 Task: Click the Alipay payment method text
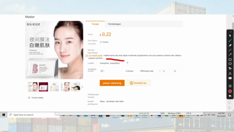point(102,101)
